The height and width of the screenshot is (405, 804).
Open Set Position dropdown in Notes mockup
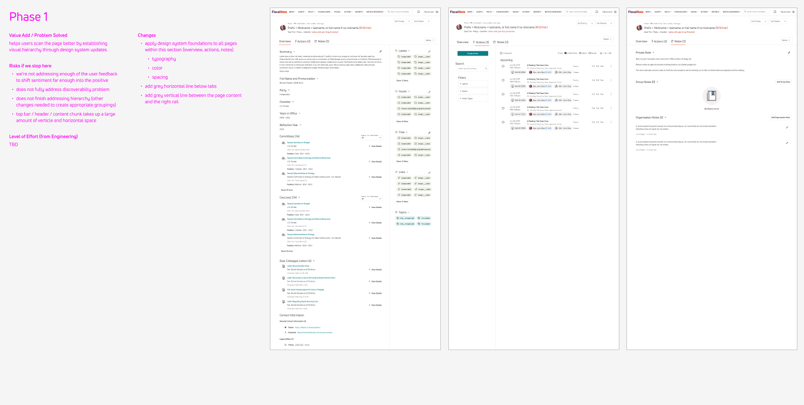(778, 21)
